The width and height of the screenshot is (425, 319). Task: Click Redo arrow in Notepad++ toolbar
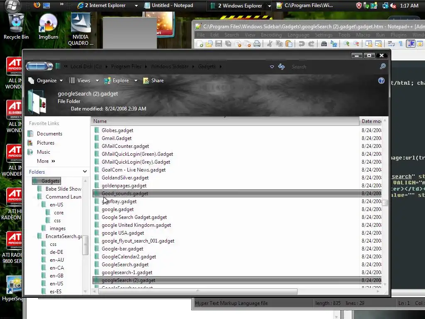(x=311, y=44)
